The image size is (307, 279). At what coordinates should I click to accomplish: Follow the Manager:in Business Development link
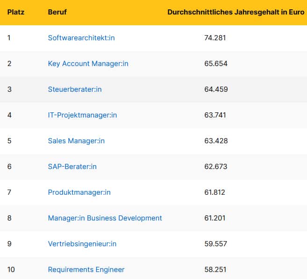pyautogui.click(x=105, y=218)
